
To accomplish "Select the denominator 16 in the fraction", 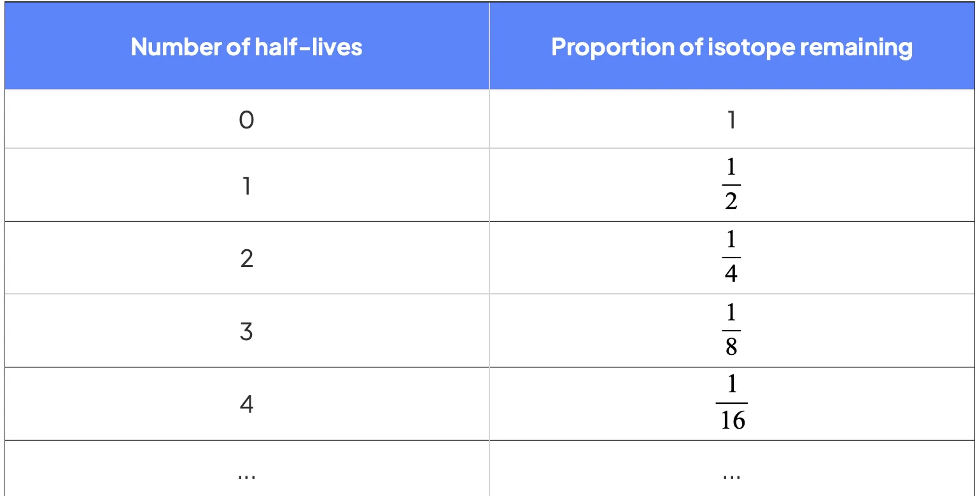I will [733, 420].
